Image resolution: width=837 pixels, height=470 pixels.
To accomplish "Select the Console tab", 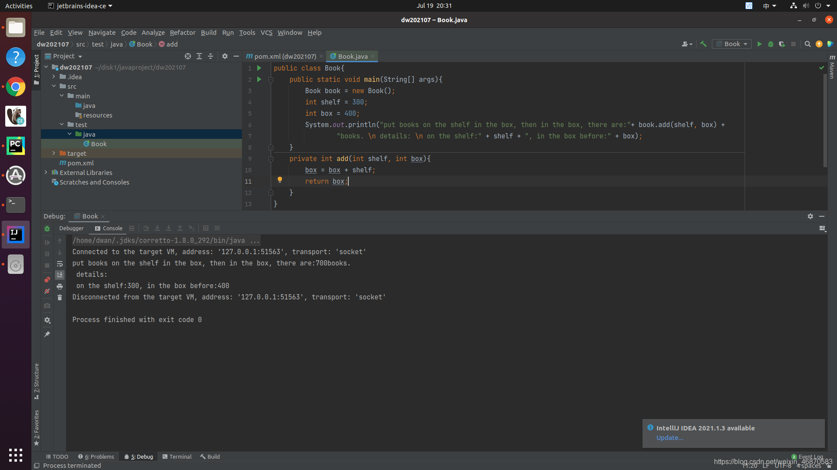I will [109, 228].
